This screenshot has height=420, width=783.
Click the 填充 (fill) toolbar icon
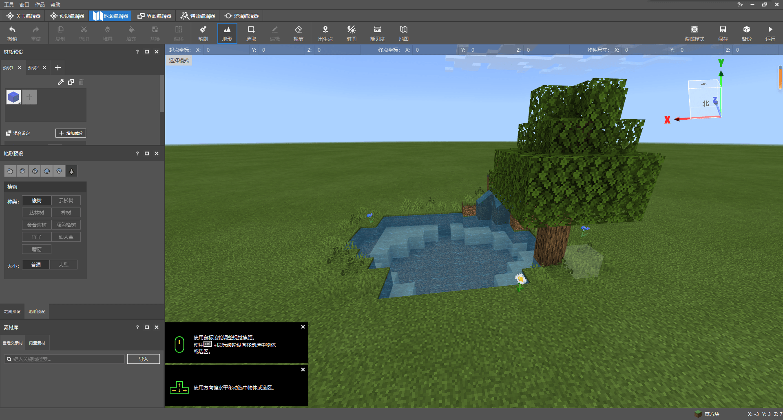(131, 33)
